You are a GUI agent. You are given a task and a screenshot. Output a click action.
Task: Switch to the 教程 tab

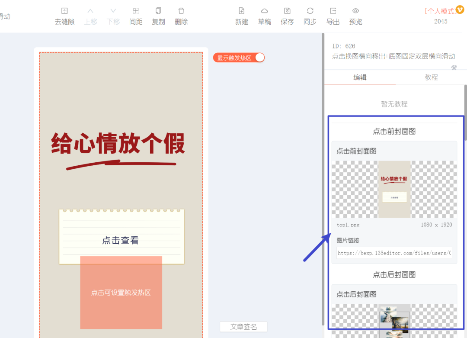[x=431, y=77]
